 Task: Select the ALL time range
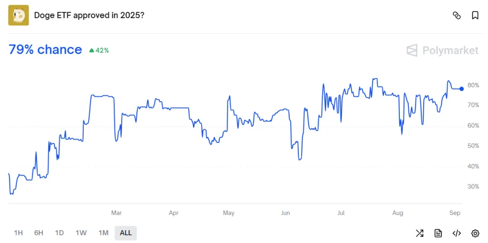point(126,233)
